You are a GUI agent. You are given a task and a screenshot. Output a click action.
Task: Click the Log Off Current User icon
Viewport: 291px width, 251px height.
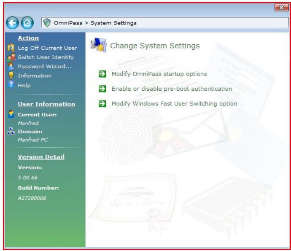(11, 48)
